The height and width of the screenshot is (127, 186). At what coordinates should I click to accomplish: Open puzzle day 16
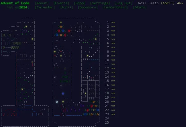click(107, 85)
